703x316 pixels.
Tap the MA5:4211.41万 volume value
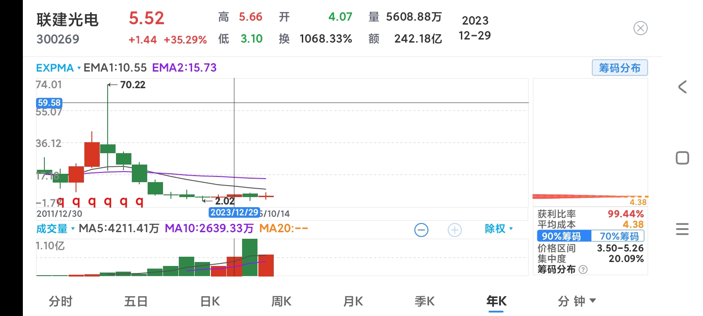pyautogui.click(x=119, y=229)
